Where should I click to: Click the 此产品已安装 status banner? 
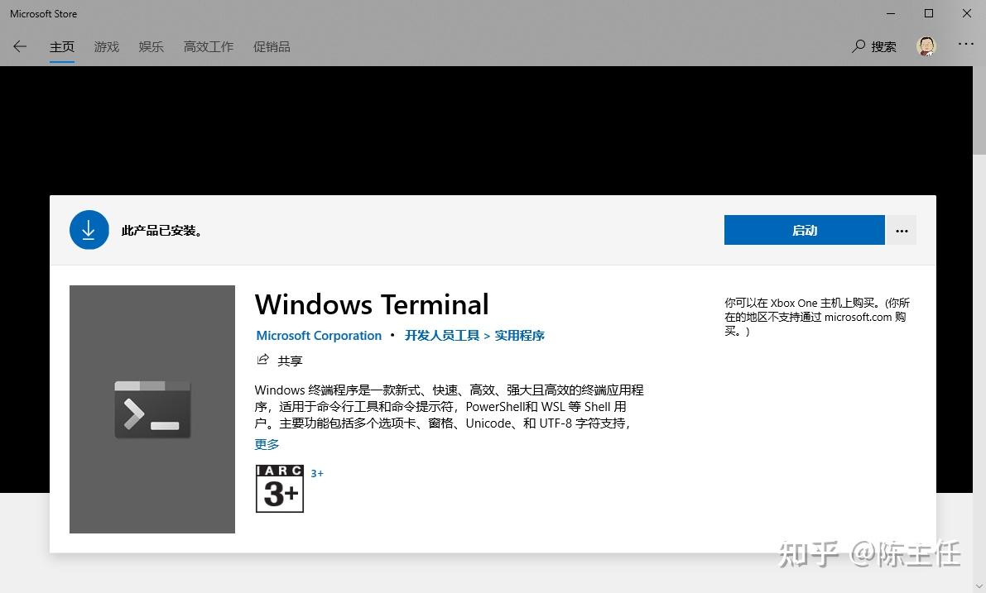coord(162,230)
